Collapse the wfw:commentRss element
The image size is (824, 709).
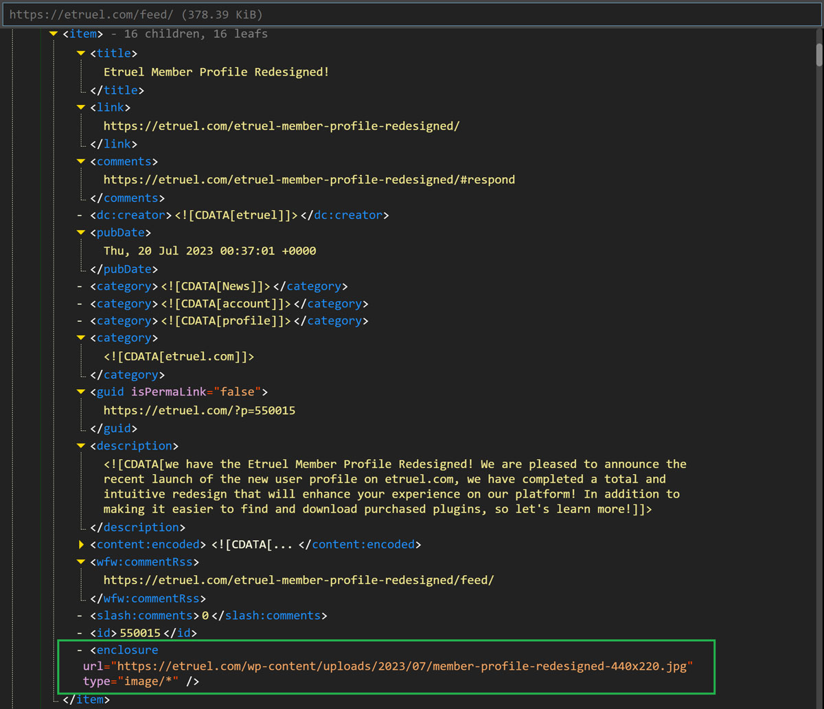pos(81,562)
